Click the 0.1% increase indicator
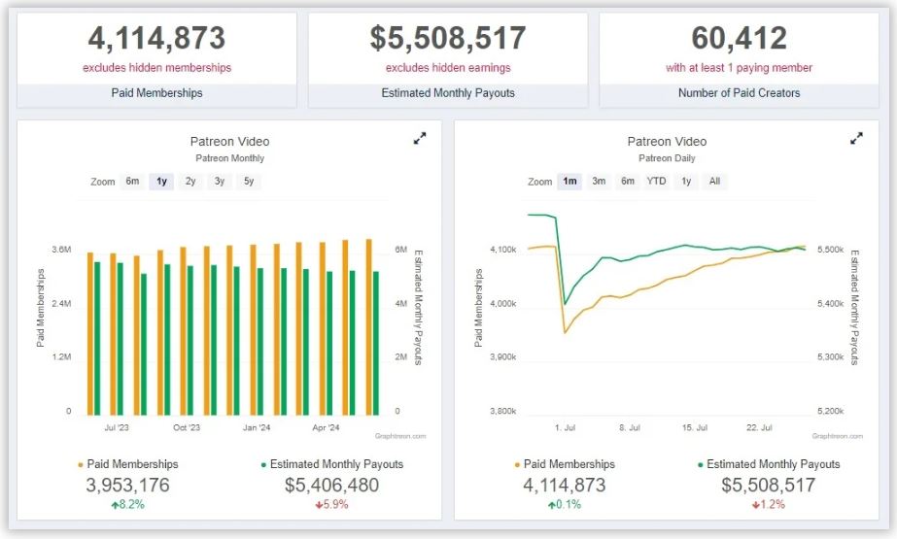The image size is (897, 539). point(565,505)
